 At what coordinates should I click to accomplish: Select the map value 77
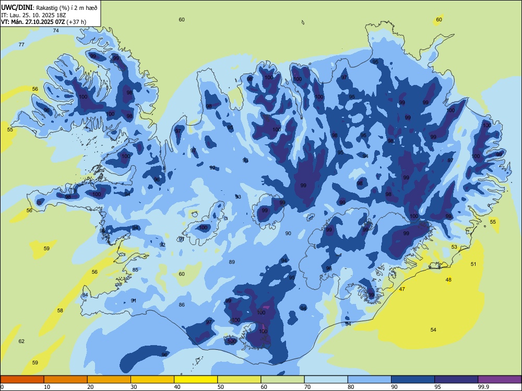pos(21,44)
